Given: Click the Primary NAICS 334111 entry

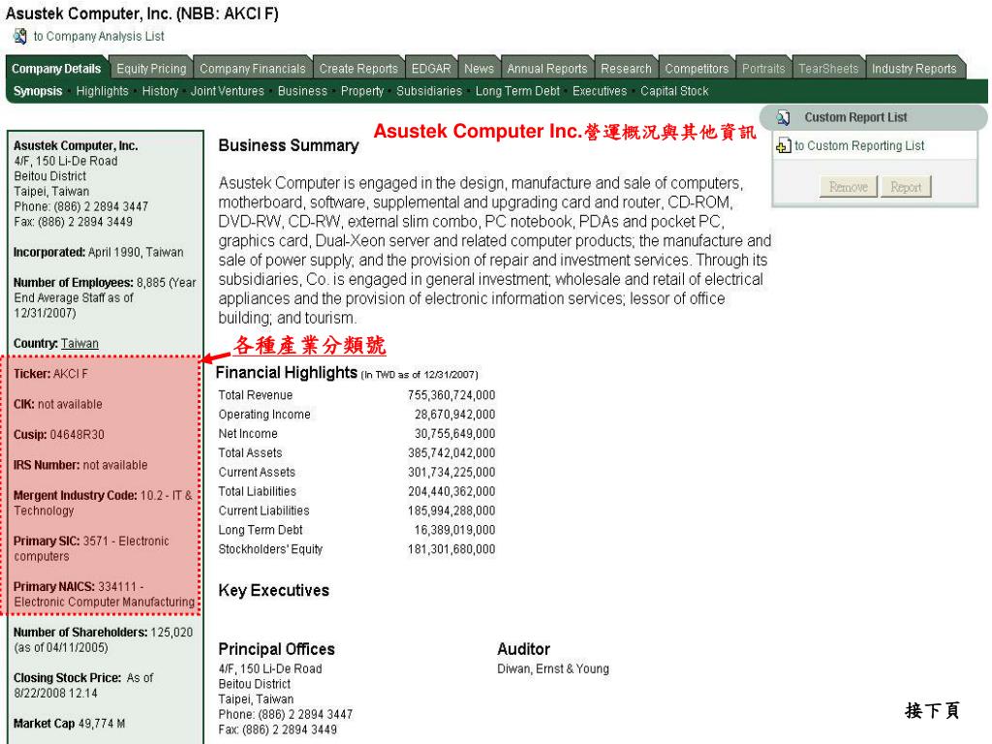Looking at the screenshot, I should point(105,594).
